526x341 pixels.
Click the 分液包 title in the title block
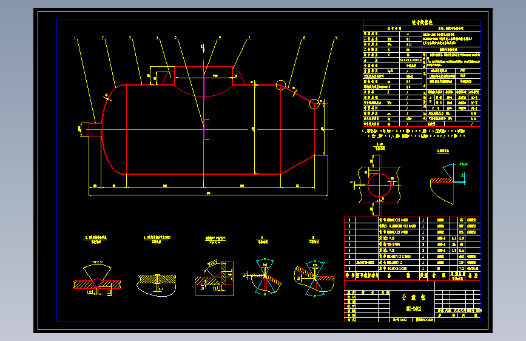tap(413, 297)
